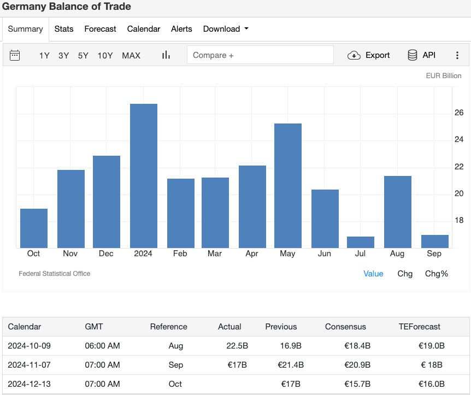
Task: Select the MAX time range
Action: (x=131, y=55)
